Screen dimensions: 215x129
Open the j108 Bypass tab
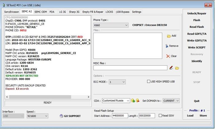123,12
